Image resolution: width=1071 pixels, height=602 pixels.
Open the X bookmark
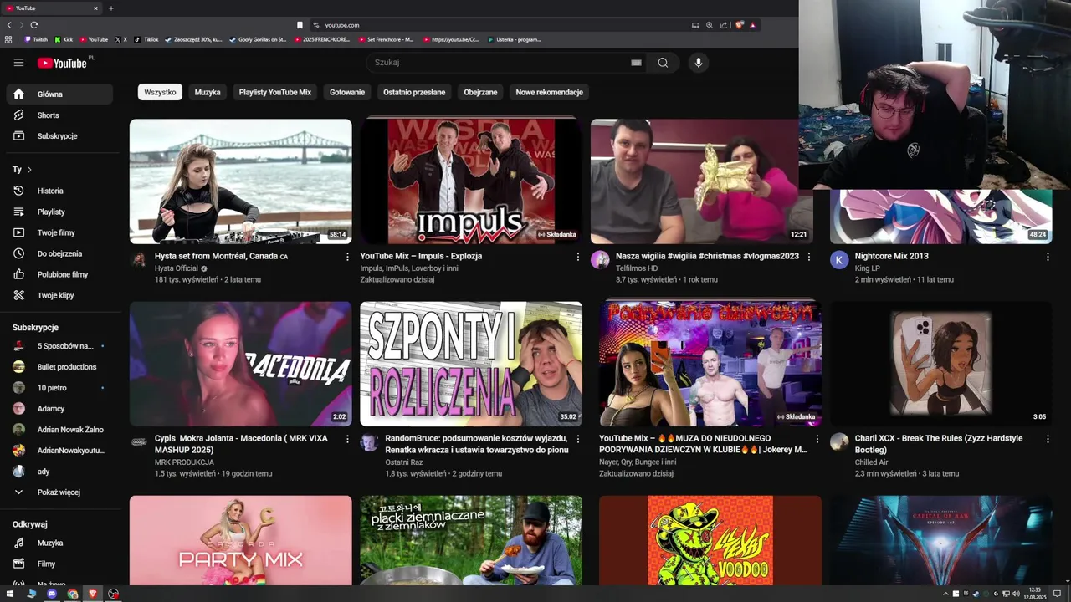click(x=121, y=39)
